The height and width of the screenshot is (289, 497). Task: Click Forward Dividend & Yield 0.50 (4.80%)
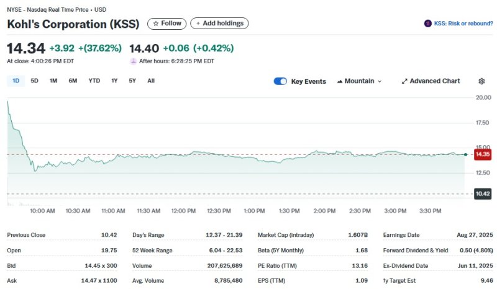(476, 251)
